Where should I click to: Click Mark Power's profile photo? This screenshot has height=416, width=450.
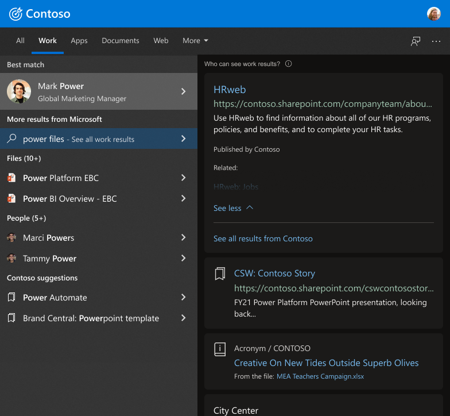tap(19, 91)
